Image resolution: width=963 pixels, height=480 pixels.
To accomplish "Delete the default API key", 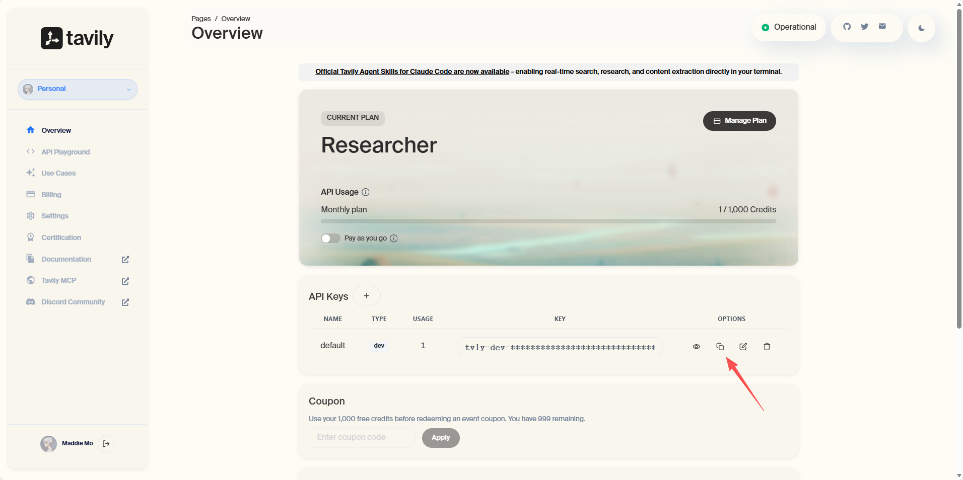I will (767, 347).
